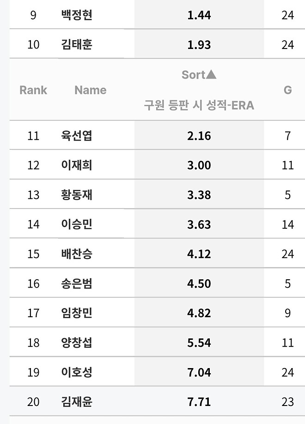Viewport: 305px width, 424px height.
Task: Select player 김태훈 in row 10
Action: coord(75,43)
